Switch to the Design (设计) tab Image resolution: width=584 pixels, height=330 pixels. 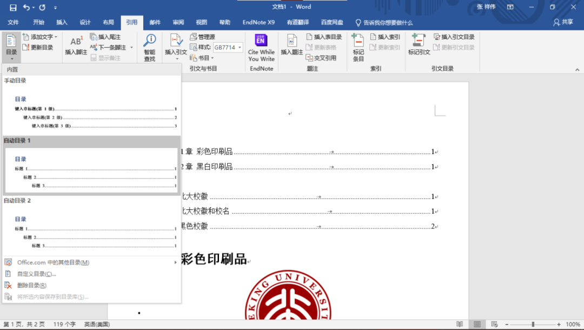(x=85, y=22)
